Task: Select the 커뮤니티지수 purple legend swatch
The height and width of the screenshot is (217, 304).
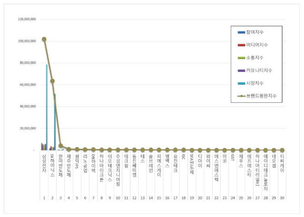Action: pos(241,70)
